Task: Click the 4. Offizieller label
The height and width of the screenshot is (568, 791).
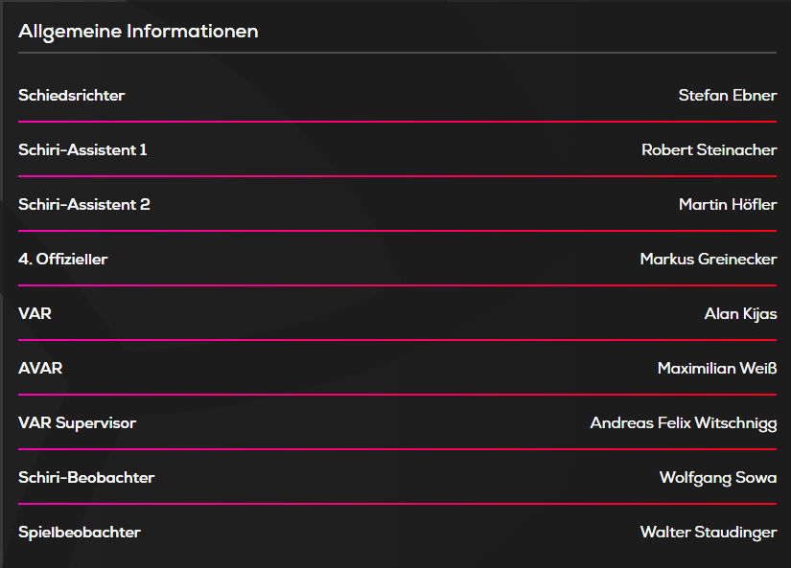Action: tap(63, 260)
